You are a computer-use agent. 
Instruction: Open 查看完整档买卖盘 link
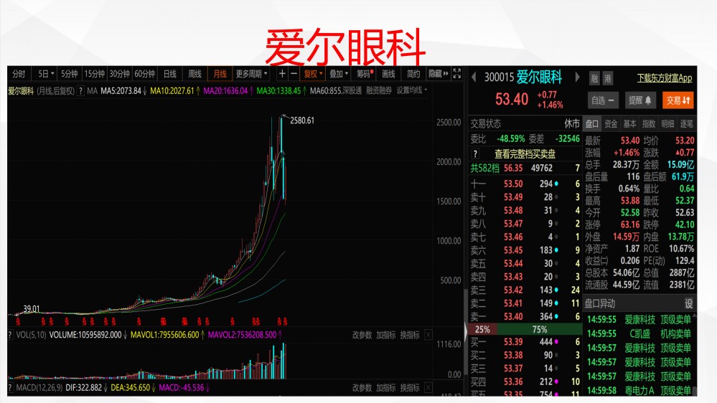[525, 154]
